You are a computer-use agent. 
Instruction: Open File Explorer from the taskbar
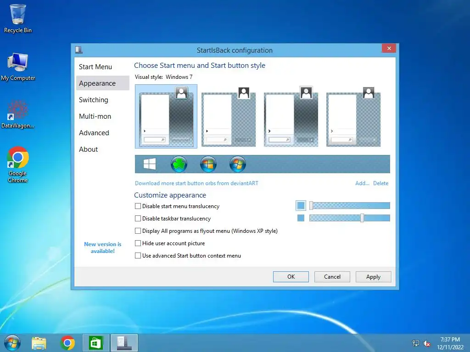tap(39, 343)
